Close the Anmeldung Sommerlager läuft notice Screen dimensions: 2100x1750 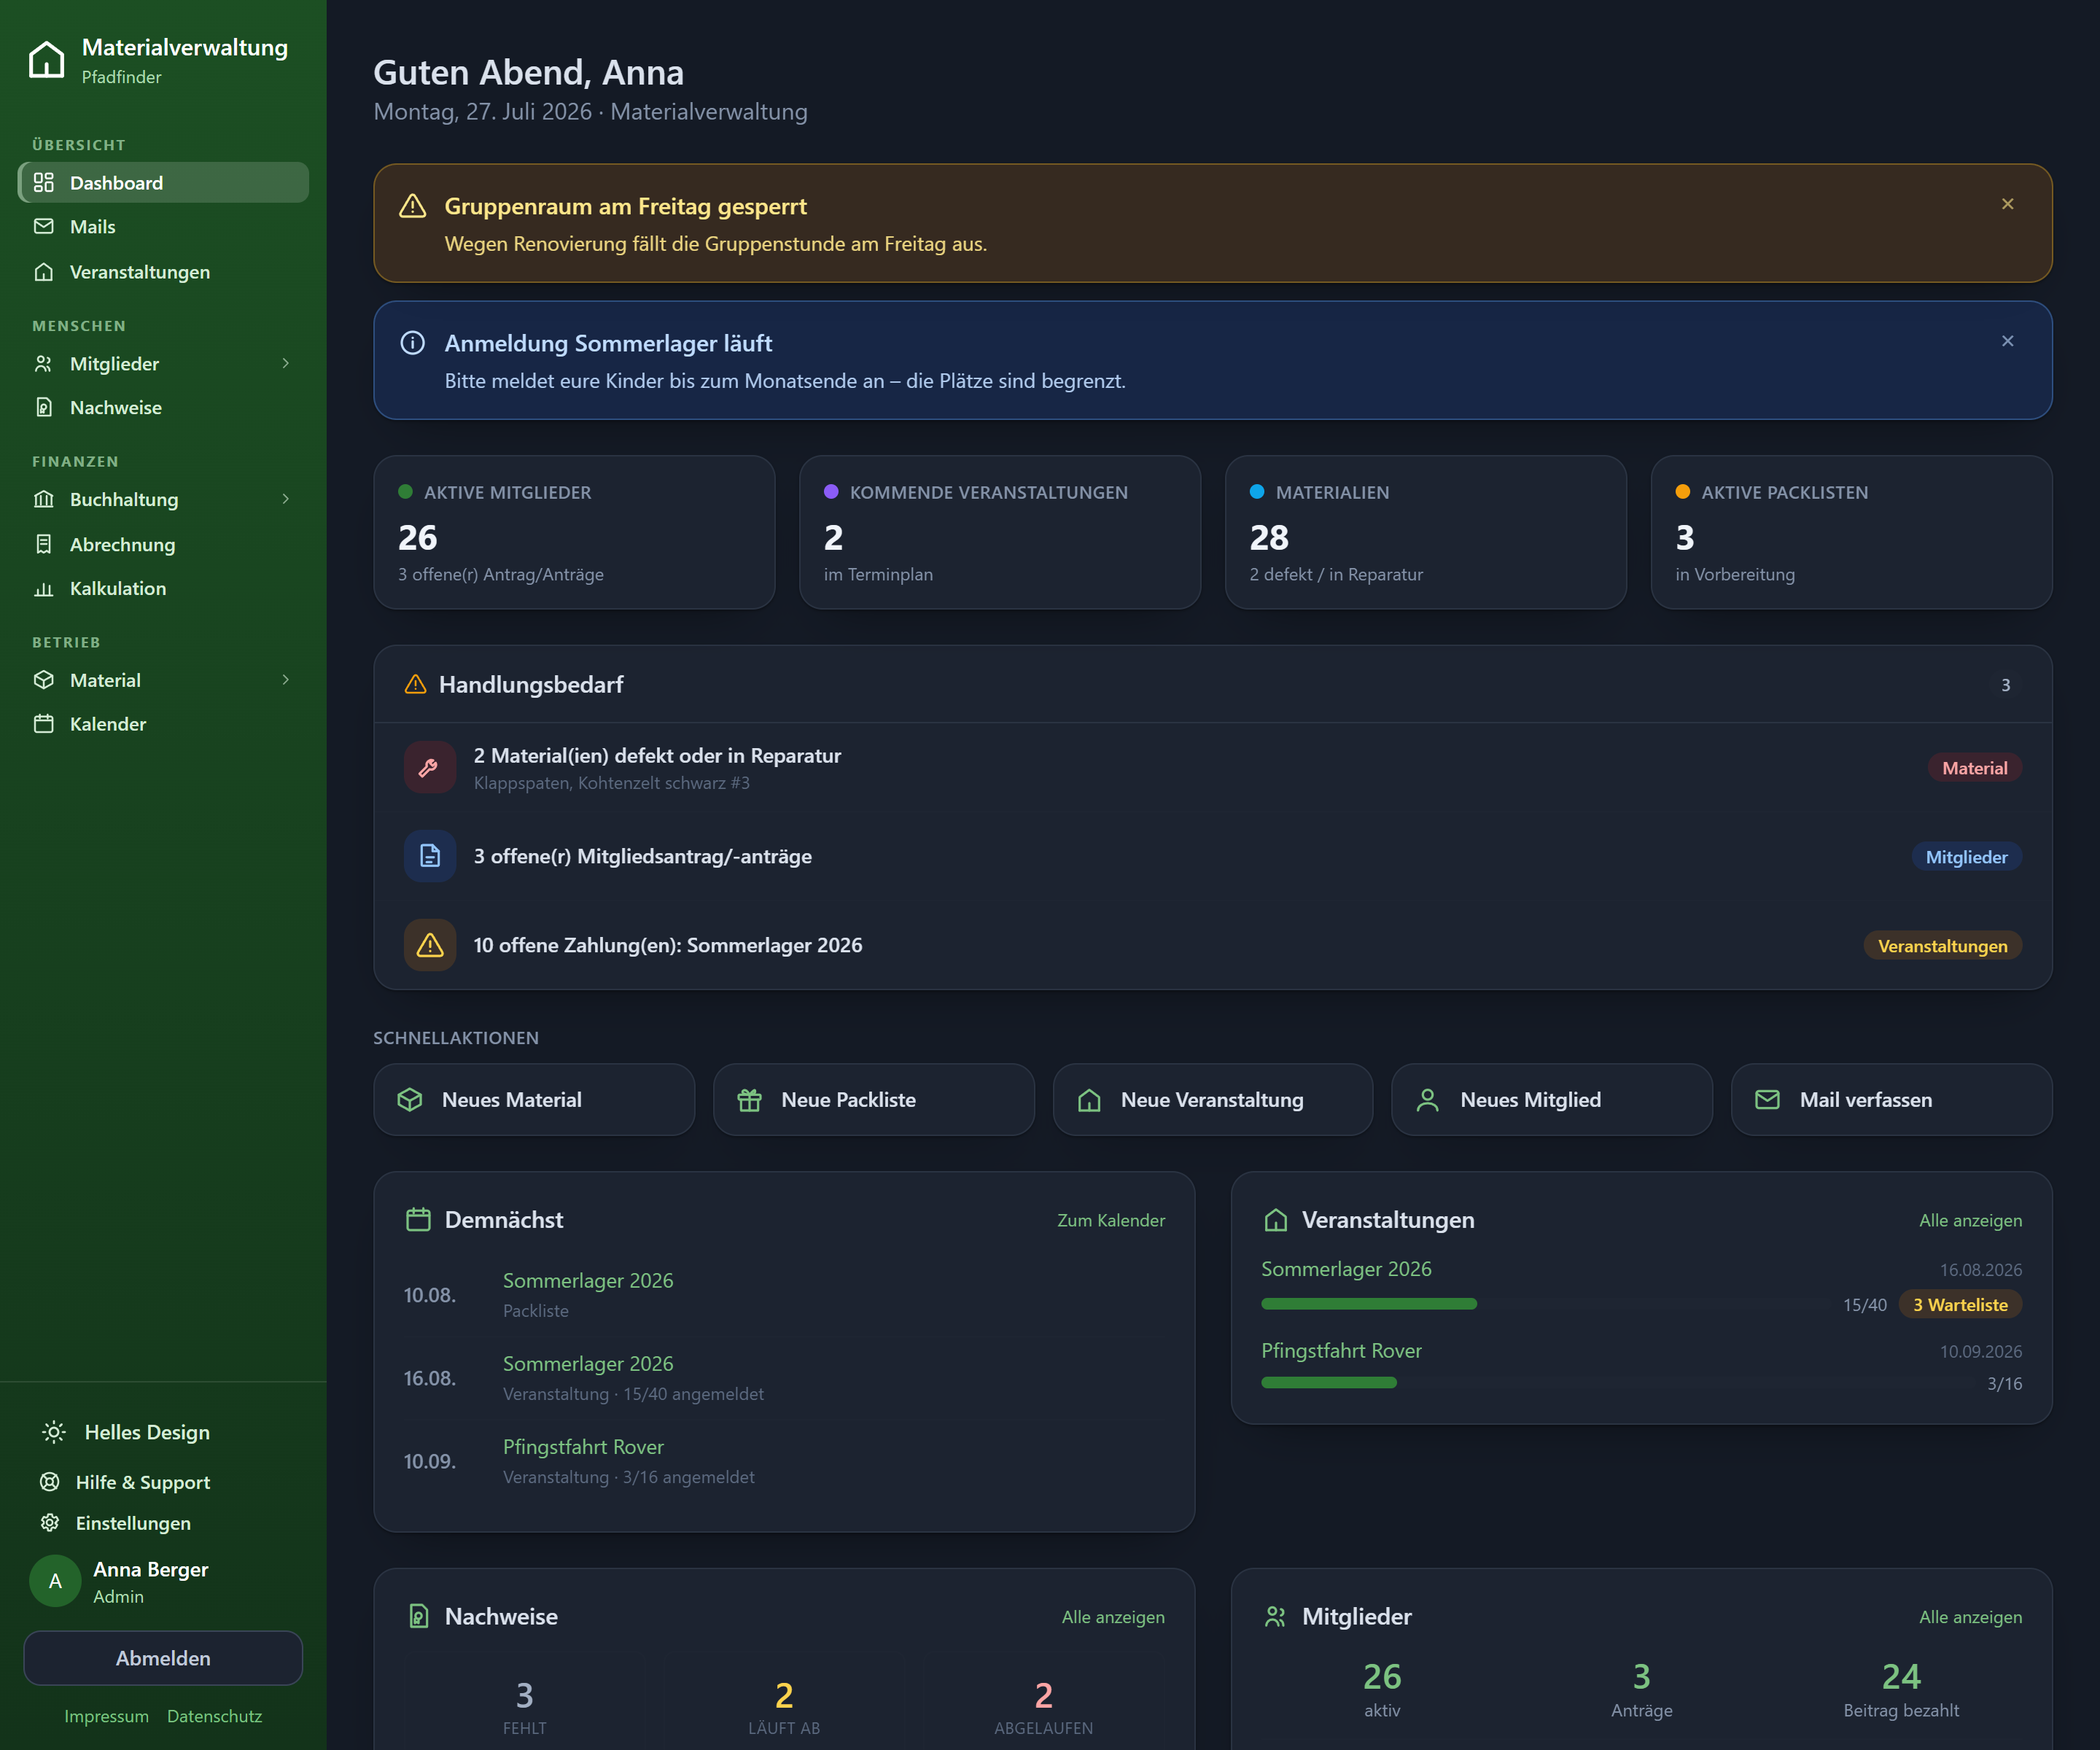(2007, 341)
